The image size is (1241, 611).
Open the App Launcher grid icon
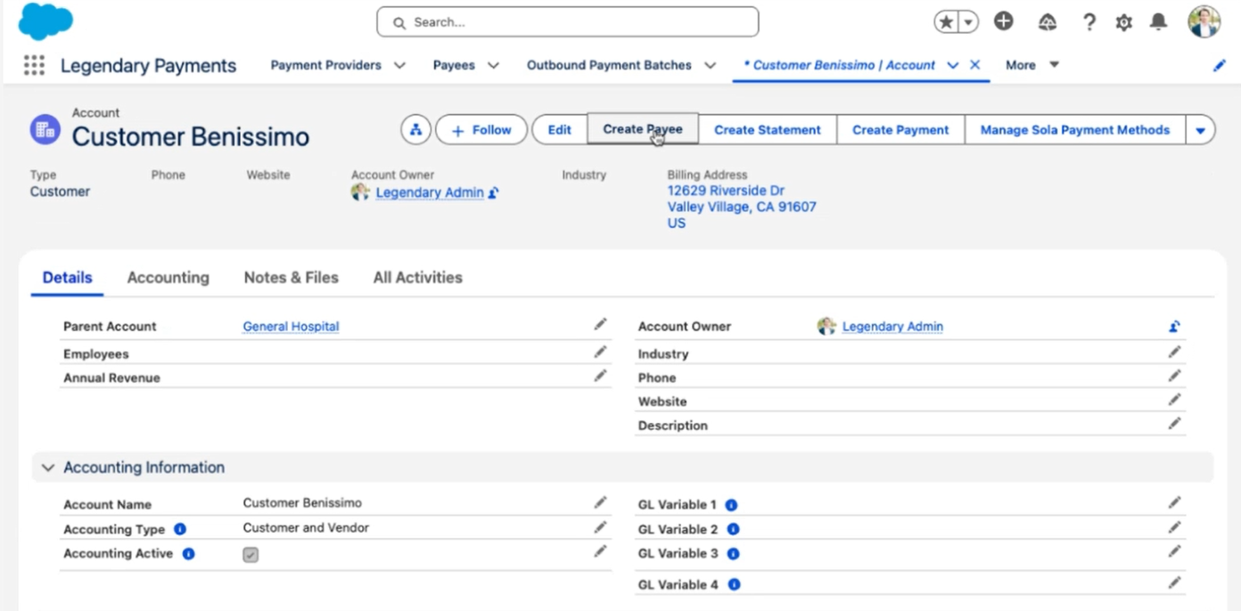34,65
